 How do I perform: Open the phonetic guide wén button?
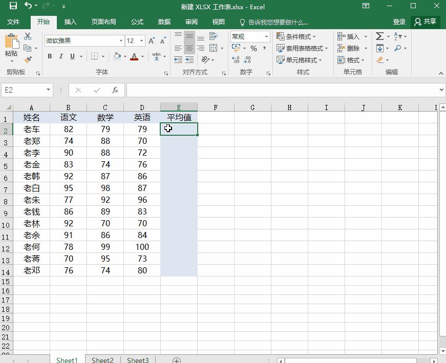coord(156,56)
